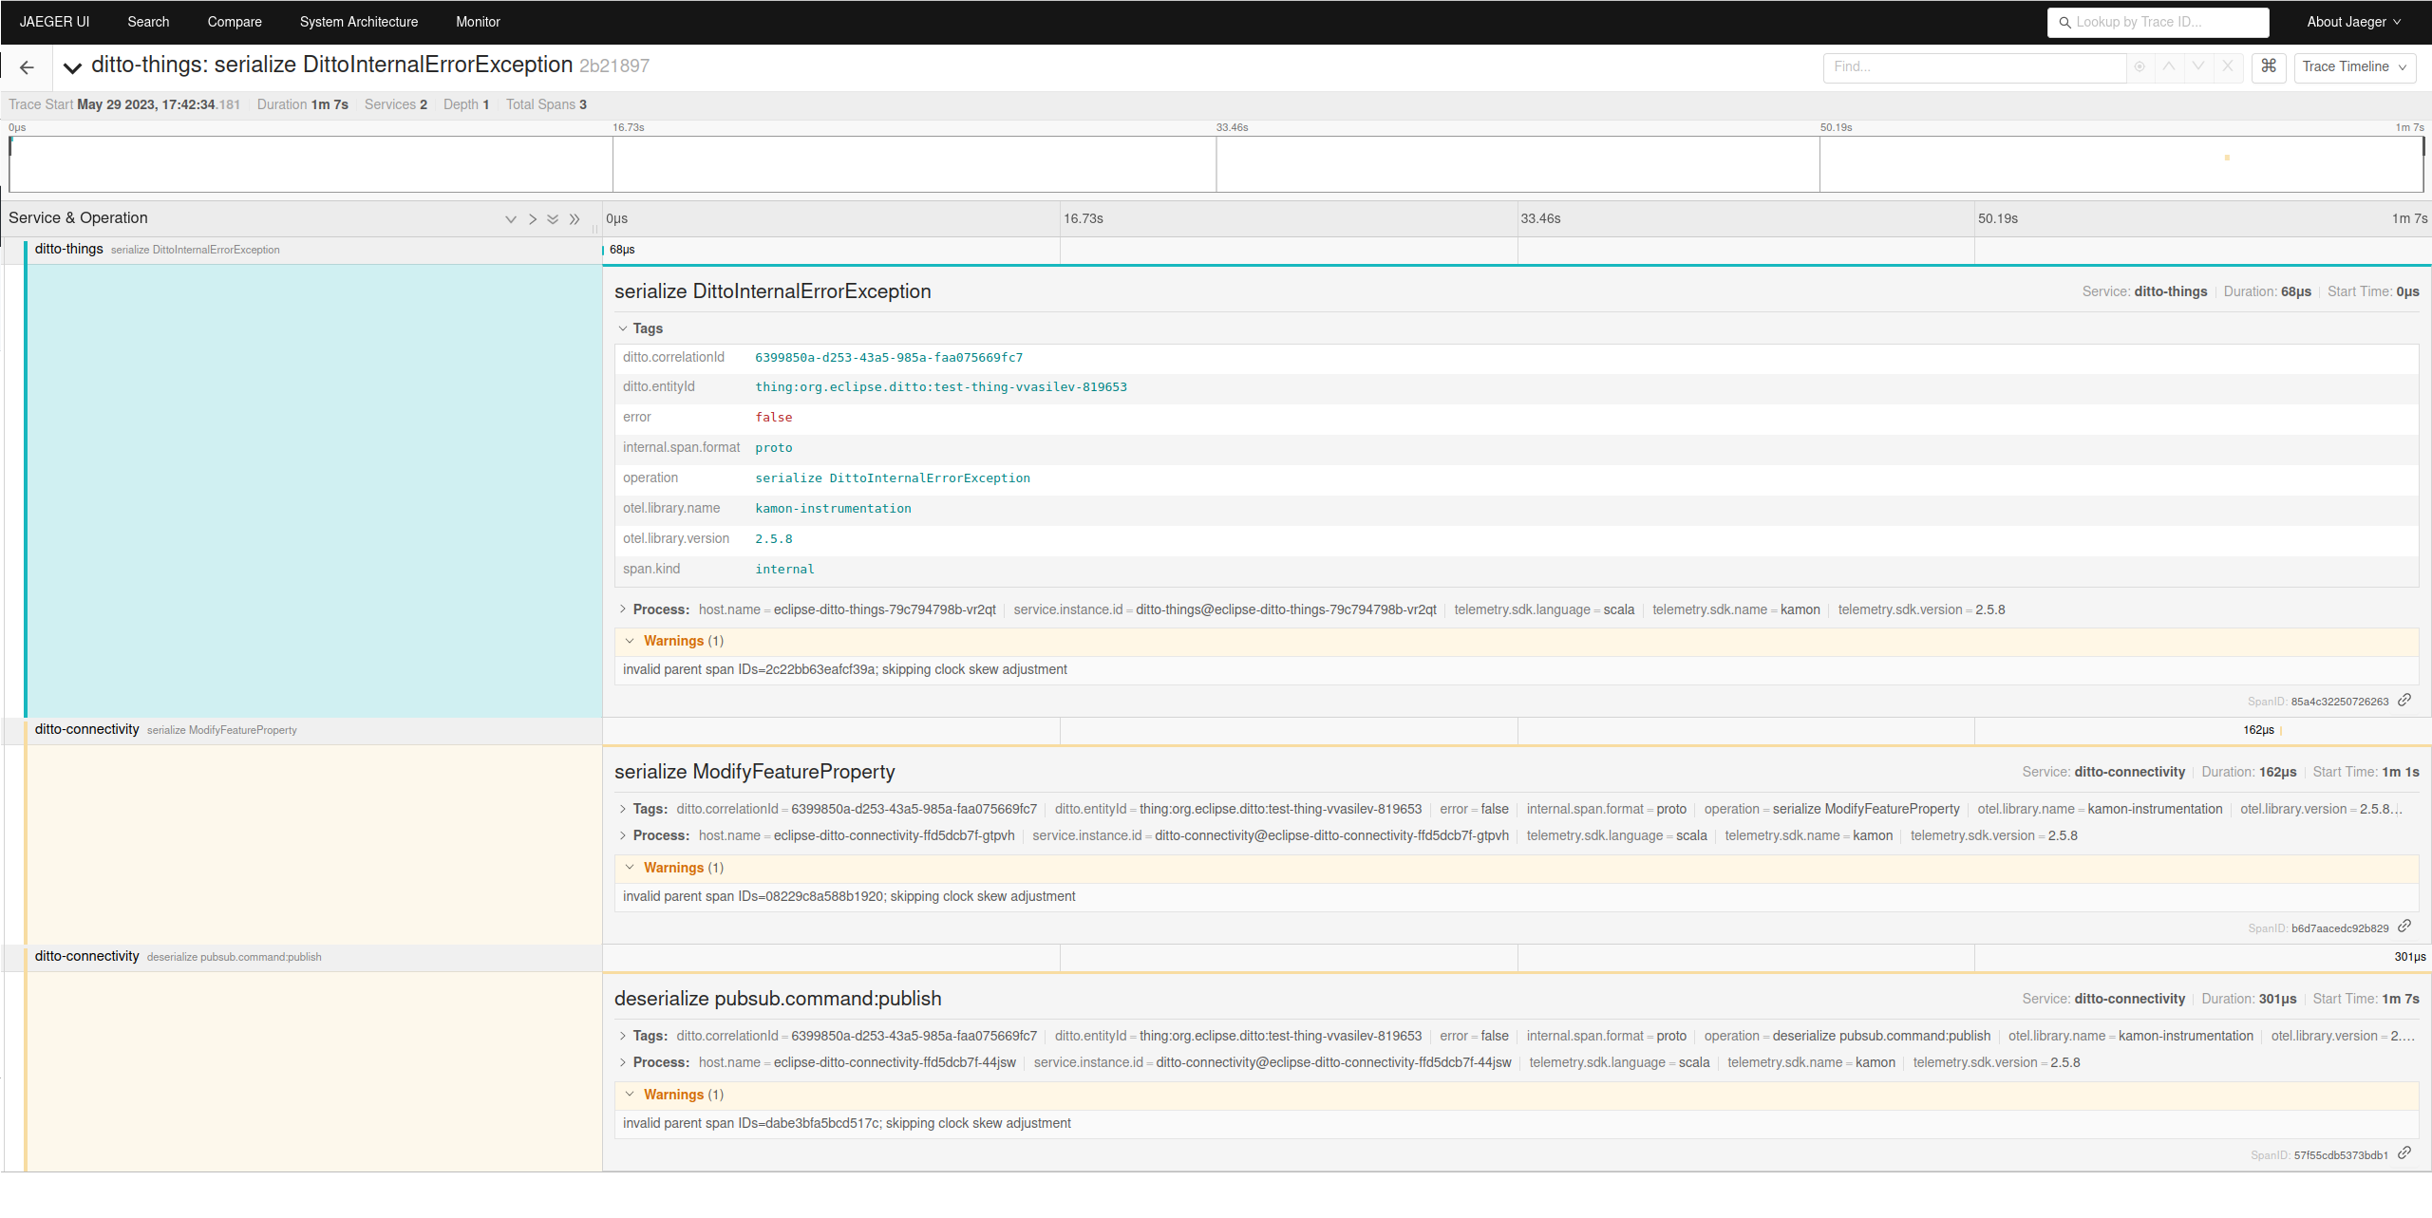Click the Lookup by Trace ID field
This screenshot has width=2432, height=1218.
click(2158, 21)
